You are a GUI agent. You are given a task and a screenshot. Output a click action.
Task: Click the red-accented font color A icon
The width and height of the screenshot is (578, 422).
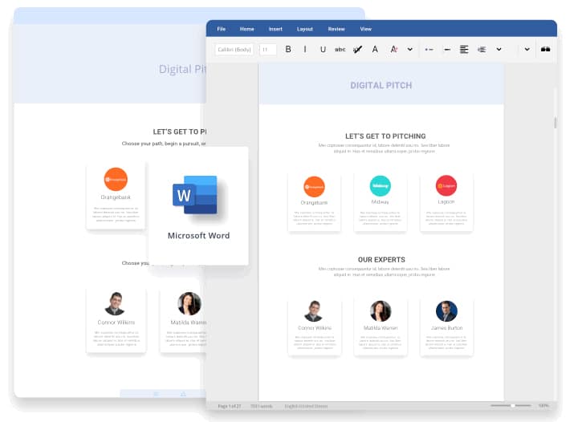pyautogui.click(x=393, y=50)
